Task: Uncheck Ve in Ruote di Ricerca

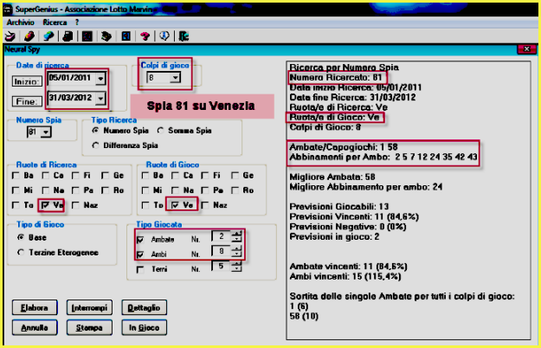Action: click(46, 205)
